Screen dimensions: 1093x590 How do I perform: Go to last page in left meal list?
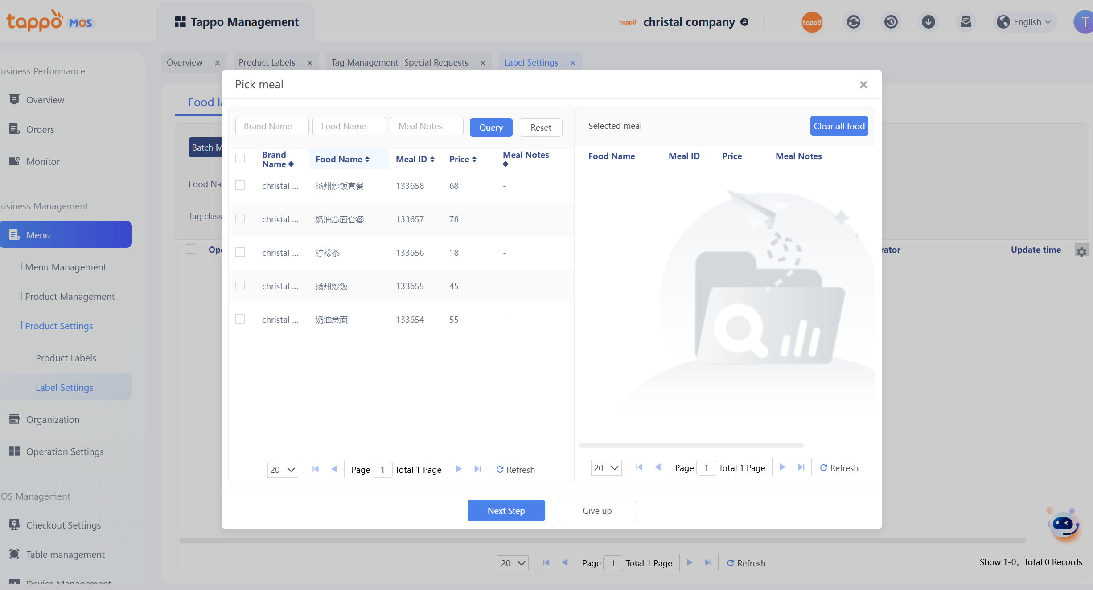(477, 469)
